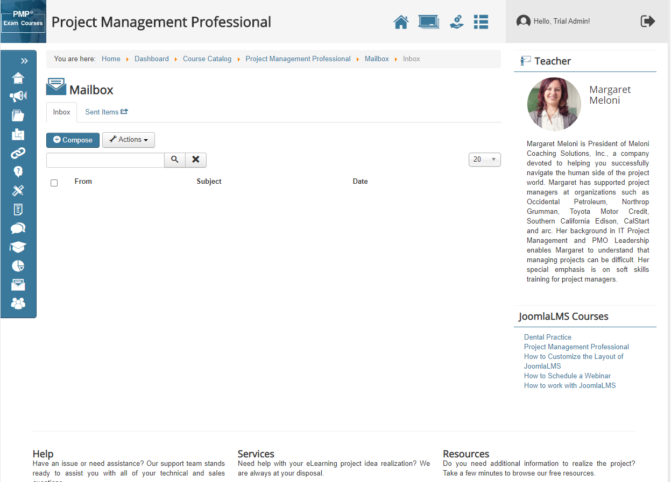Expand the left sidebar with the double chevron
671x482 pixels.
click(x=24, y=61)
